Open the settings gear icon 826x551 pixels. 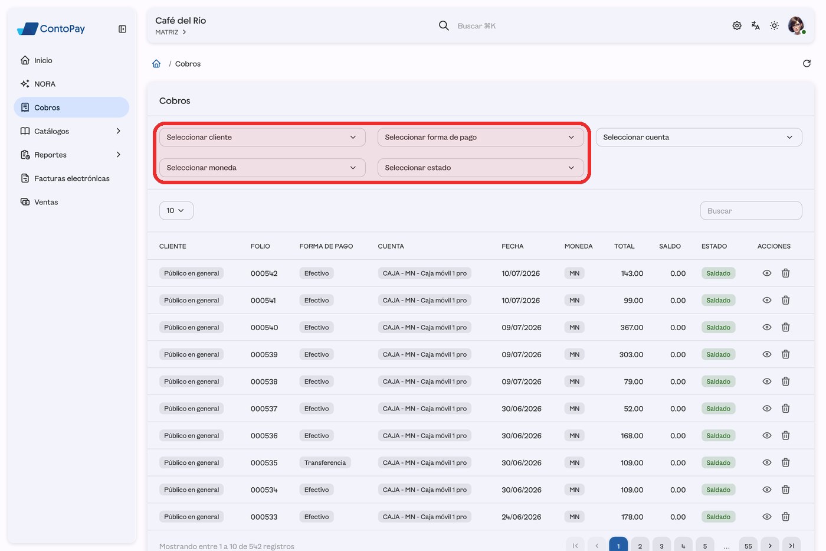point(737,25)
